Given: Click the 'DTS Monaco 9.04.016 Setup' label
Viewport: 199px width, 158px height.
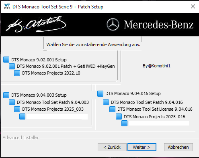Looking at the screenshot, I should [133, 93].
